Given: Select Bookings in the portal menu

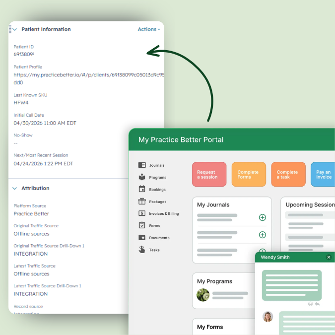Looking at the screenshot, I should (157, 190).
